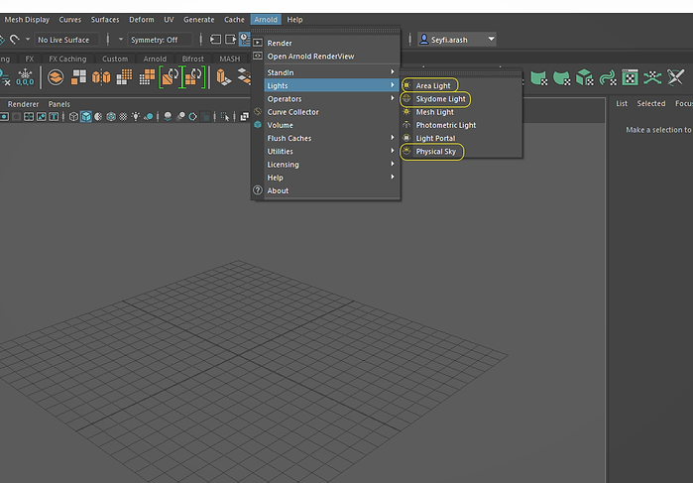Image resolution: width=693 pixels, height=483 pixels.
Task: Open the UV Editor checker window icon
Action: (x=630, y=77)
